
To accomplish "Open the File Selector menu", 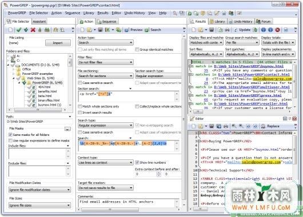I will click(38, 13).
